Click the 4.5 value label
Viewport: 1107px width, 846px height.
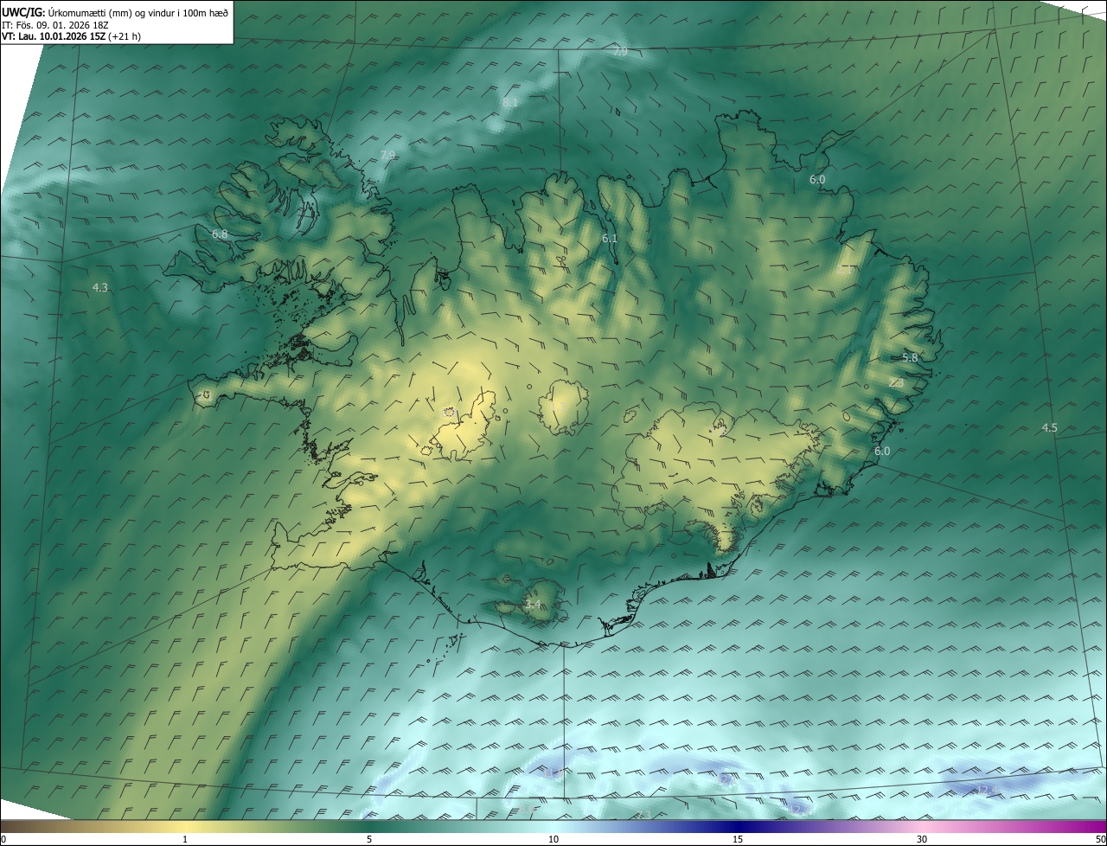[1049, 427]
